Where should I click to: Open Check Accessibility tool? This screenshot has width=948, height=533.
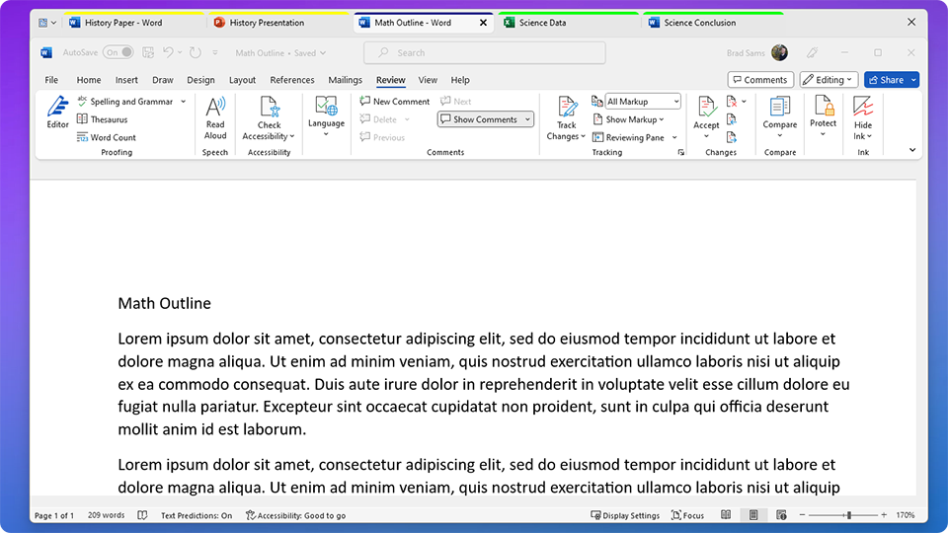click(x=269, y=117)
